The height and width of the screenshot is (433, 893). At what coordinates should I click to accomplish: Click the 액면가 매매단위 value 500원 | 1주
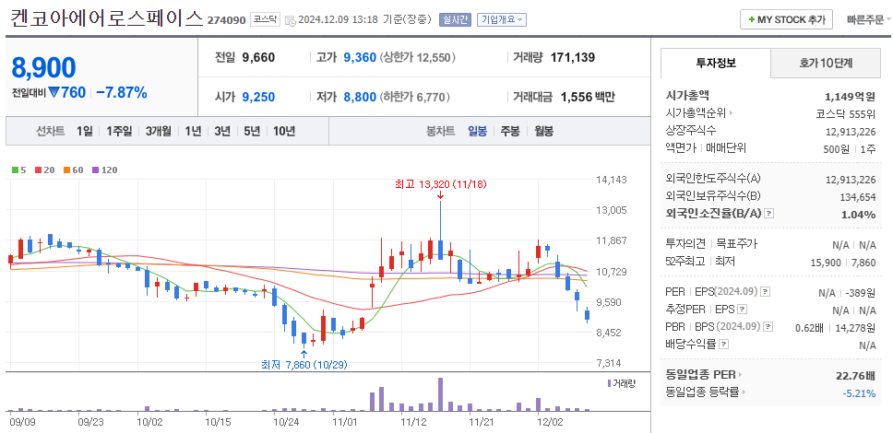pyautogui.click(x=851, y=148)
